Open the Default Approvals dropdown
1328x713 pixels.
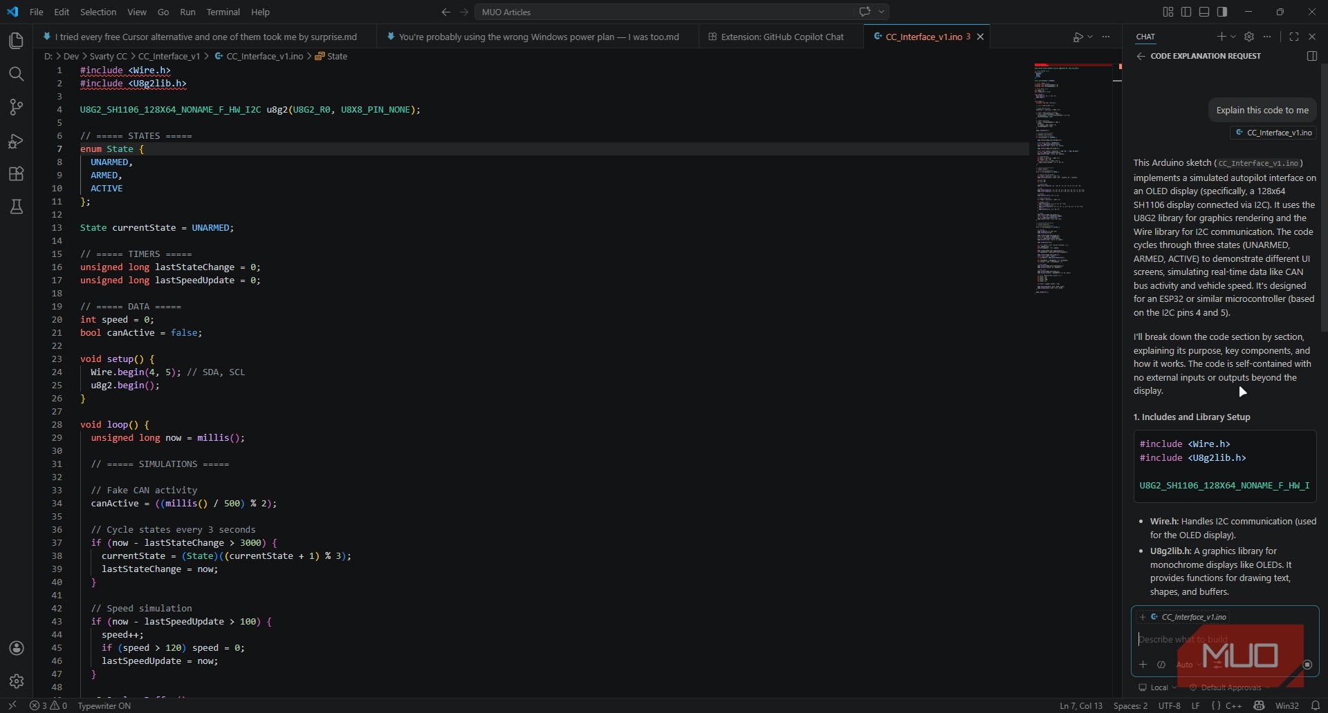click(1230, 687)
